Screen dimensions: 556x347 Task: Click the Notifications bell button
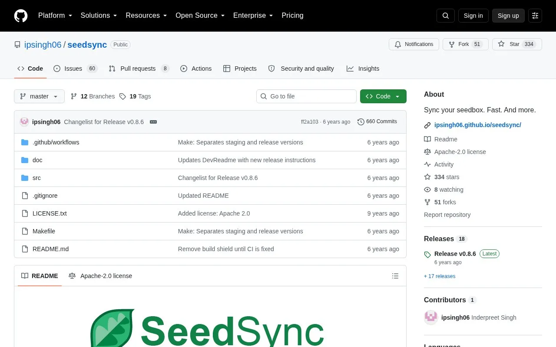point(414,44)
